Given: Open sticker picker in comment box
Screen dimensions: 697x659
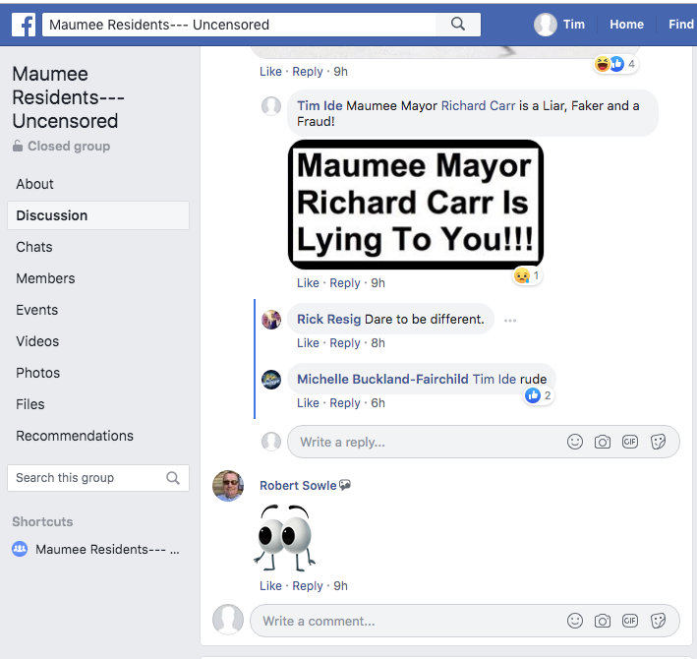Looking at the screenshot, I should [x=659, y=621].
